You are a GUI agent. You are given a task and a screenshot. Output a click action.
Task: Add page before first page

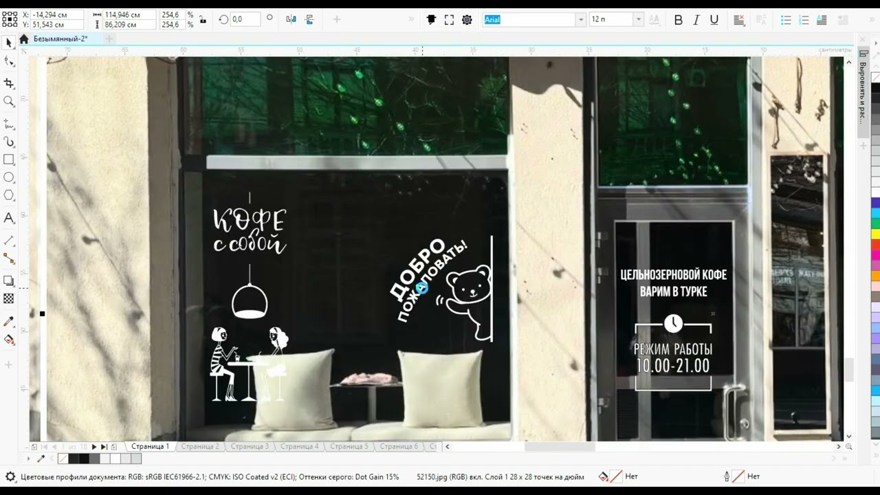(x=34, y=447)
